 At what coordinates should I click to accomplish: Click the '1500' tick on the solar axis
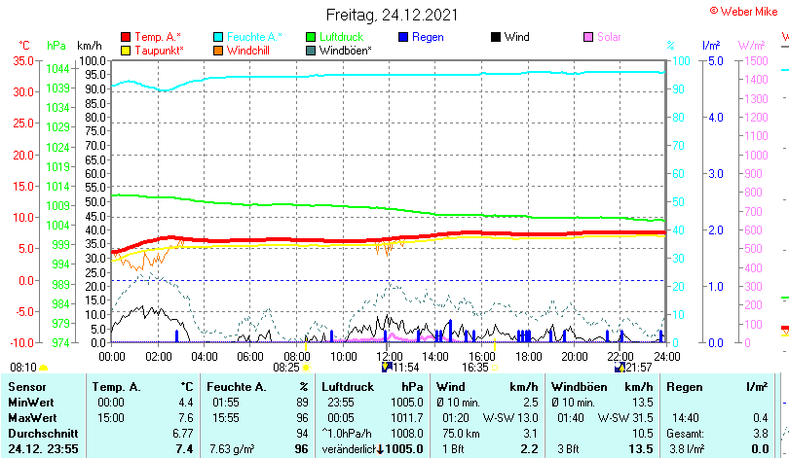coord(756,60)
